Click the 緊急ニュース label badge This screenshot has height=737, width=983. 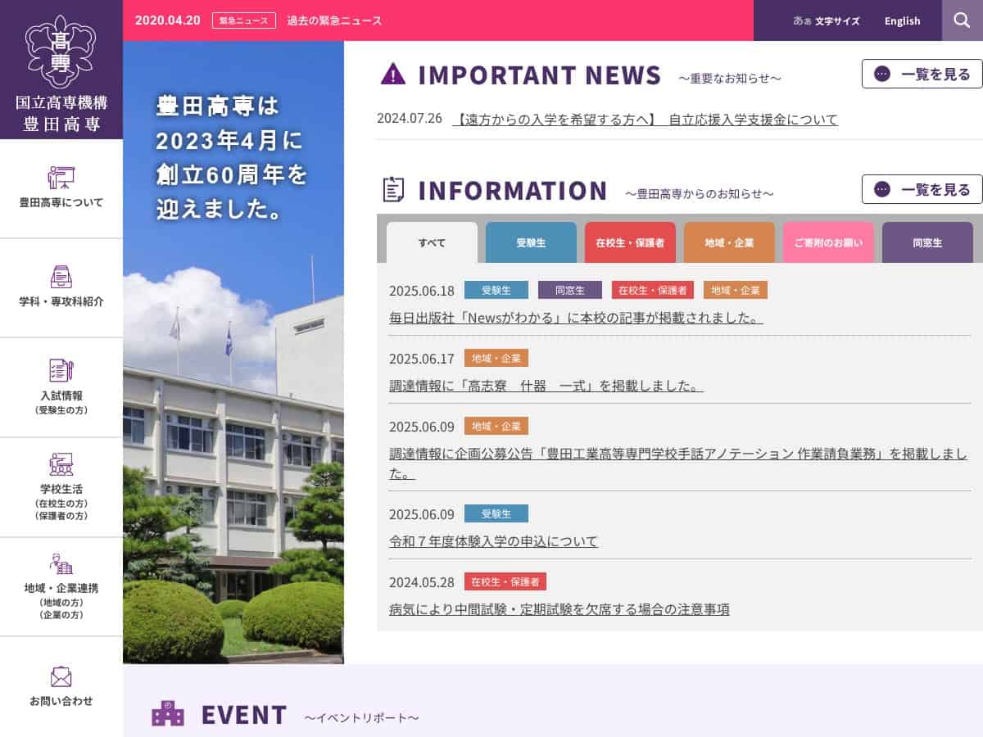[244, 20]
